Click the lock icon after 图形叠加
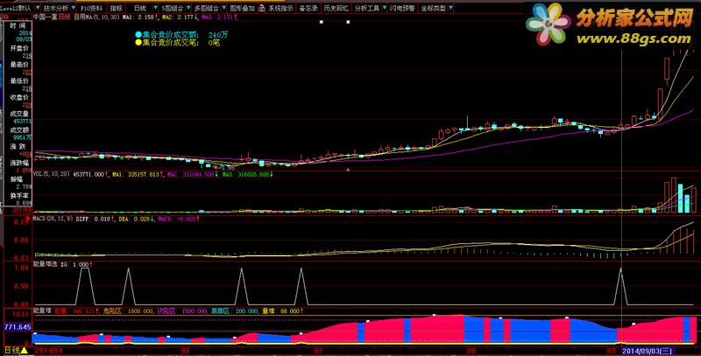 (x=261, y=8)
